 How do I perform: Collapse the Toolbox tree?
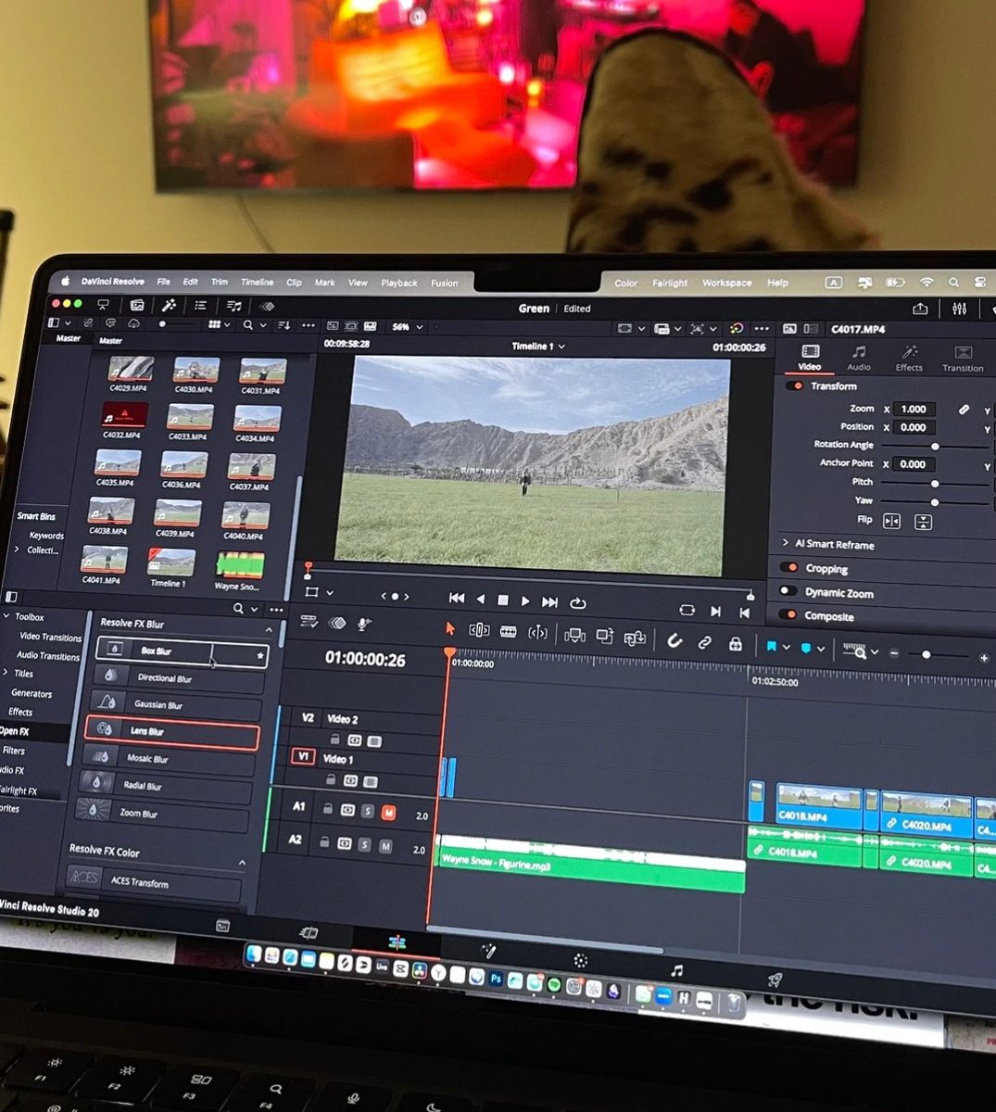coord(6,616)
